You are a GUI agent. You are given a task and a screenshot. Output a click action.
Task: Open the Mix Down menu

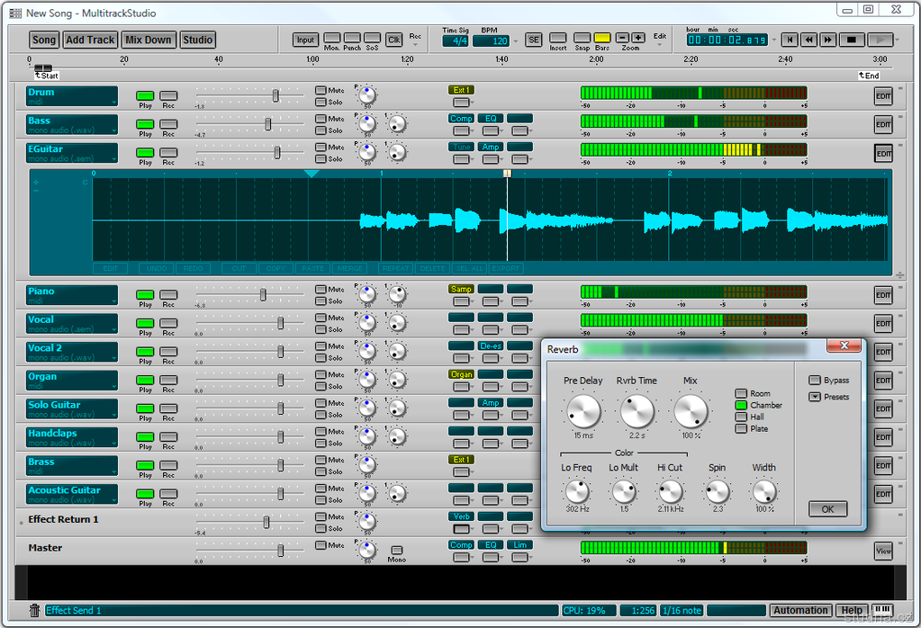coord(148,40)
